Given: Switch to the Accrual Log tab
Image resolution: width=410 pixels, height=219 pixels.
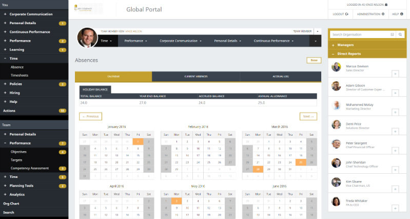Looking at the screenshot, I should pos(281,77).
